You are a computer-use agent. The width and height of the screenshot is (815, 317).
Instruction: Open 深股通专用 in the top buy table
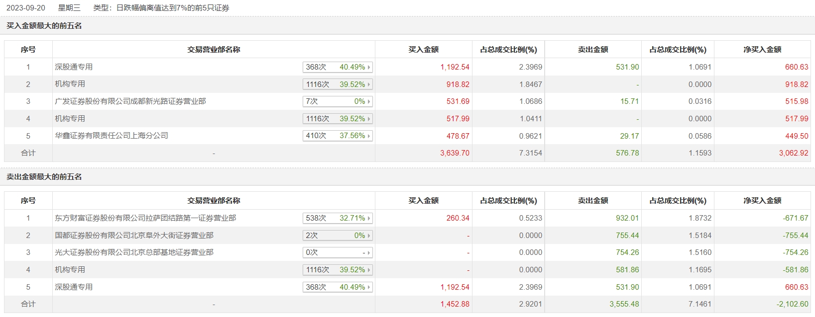point(74,67)
